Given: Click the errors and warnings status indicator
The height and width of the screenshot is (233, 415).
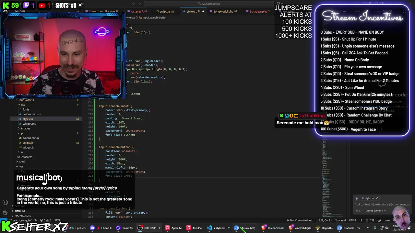Looking at the screenshot, I should pyautogui.click(x=45, y=220).
